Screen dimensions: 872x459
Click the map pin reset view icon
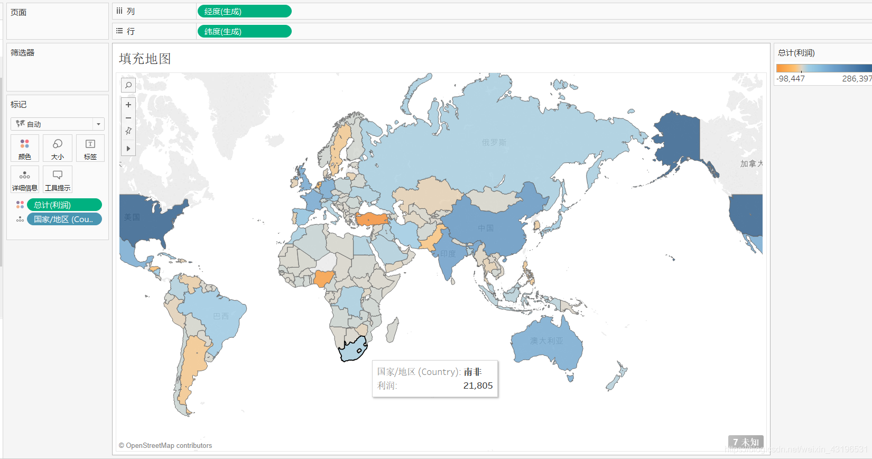click(128, 131)
